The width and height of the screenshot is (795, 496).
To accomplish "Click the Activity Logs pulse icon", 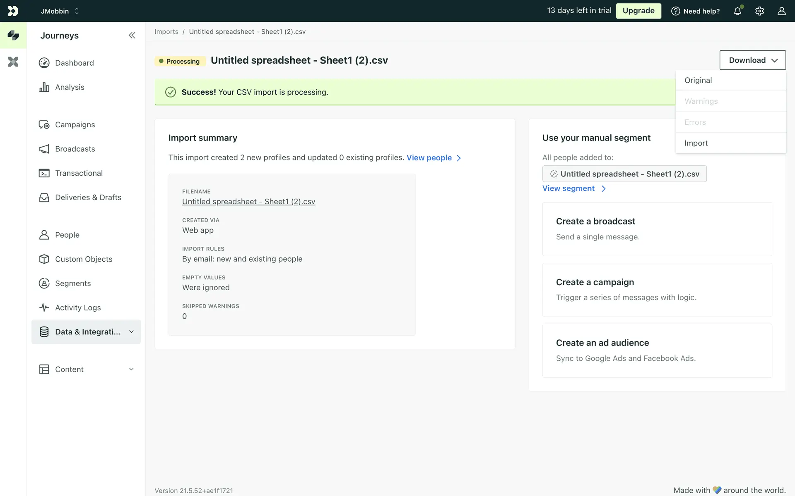I will pyautogui.click(x=44, y=308).
